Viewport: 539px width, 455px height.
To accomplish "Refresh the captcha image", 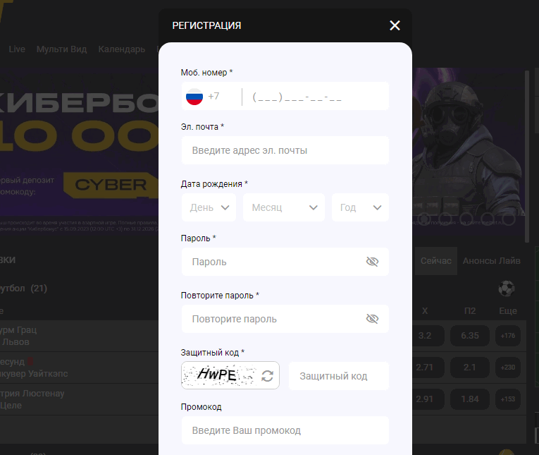I will tap(267, 376).
